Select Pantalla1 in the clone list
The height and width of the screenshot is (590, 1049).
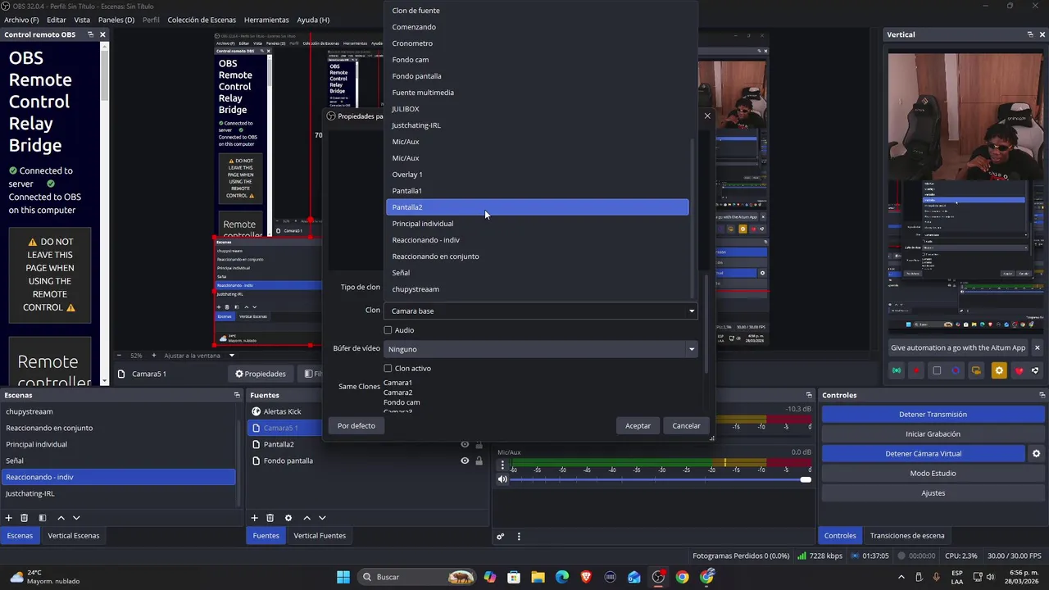point(538,191)
